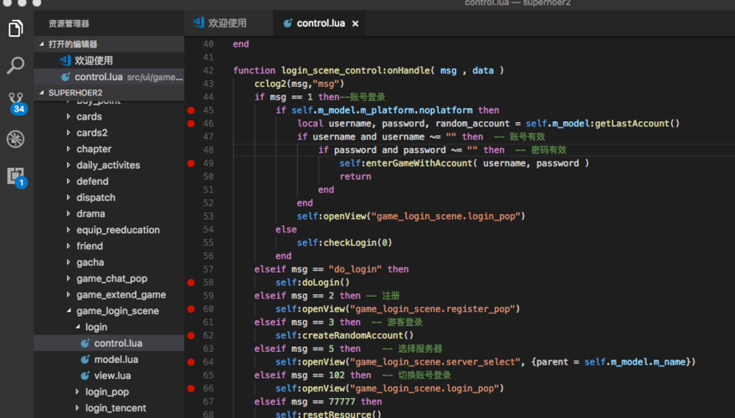Collapse the 打开的编辑器 section

click(x=109, y=44)
